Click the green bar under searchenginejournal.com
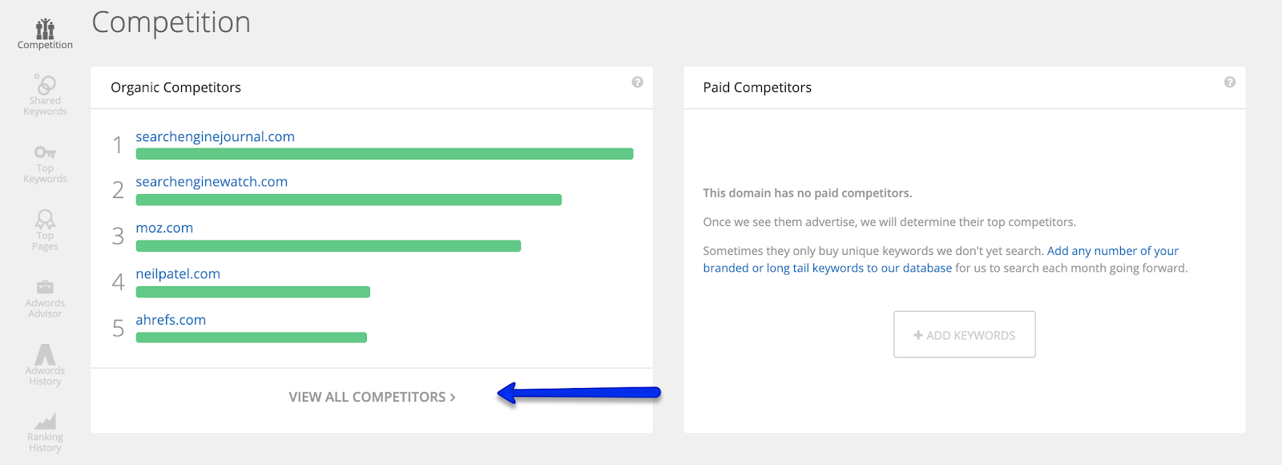Screen dimensions: 1282x465 (x=385, y=154)
